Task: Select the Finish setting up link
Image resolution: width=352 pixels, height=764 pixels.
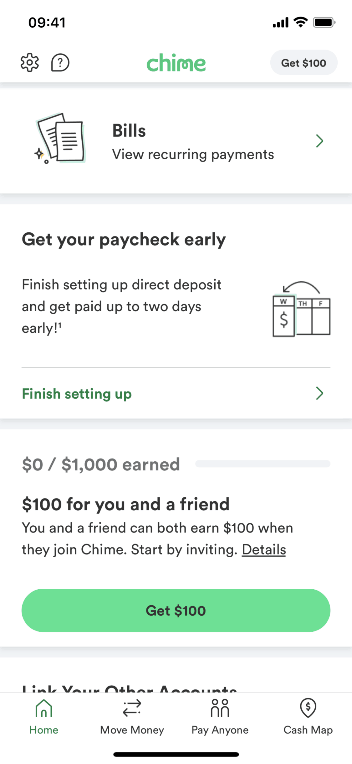Action: coord(77,394)
